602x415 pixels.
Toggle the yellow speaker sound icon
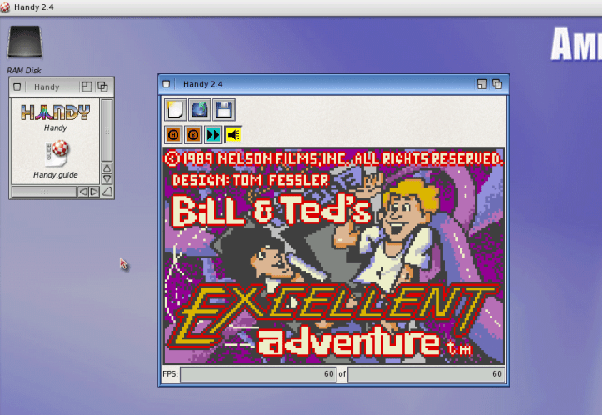(x=234, y=135)
